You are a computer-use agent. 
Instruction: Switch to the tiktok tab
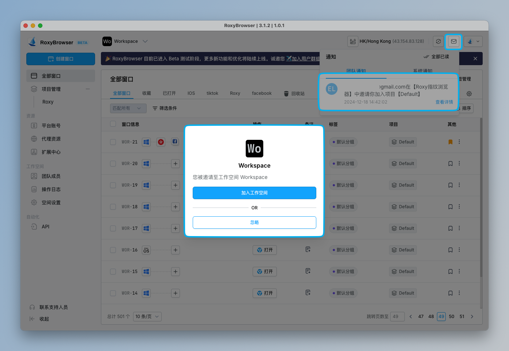pos(212,93)
